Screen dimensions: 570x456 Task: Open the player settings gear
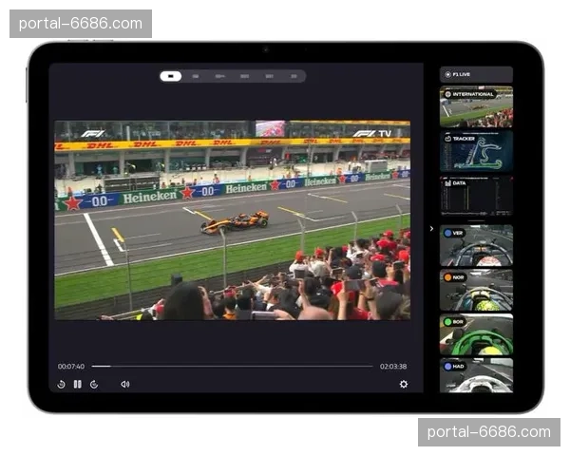[403, 384]
